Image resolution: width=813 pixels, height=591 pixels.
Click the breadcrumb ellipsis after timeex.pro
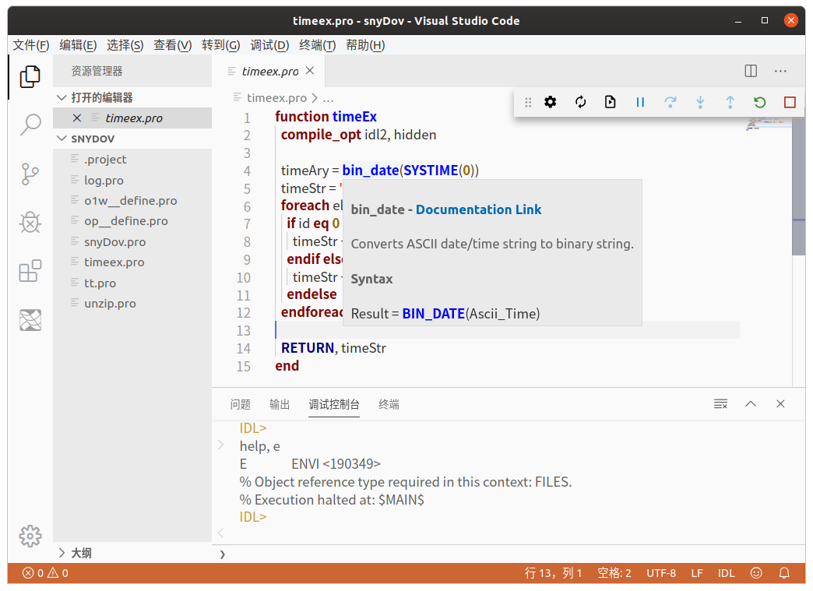[329, 98]
